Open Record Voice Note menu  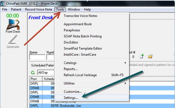coord(39,9)
